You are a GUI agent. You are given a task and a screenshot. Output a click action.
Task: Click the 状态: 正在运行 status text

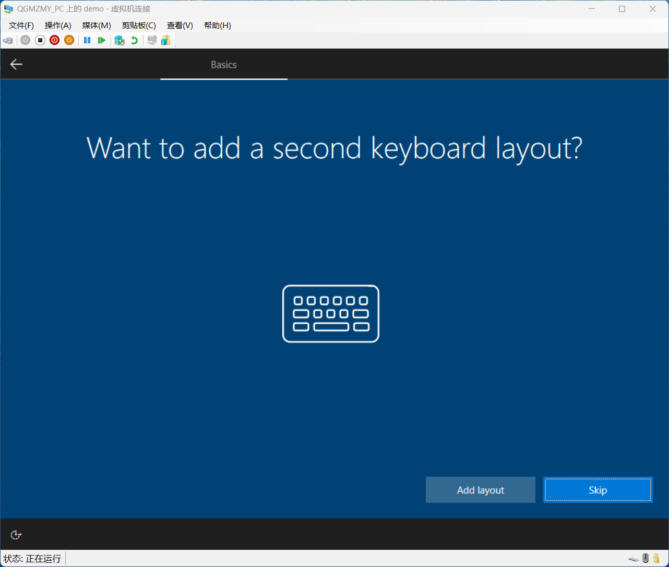[32, 559]
